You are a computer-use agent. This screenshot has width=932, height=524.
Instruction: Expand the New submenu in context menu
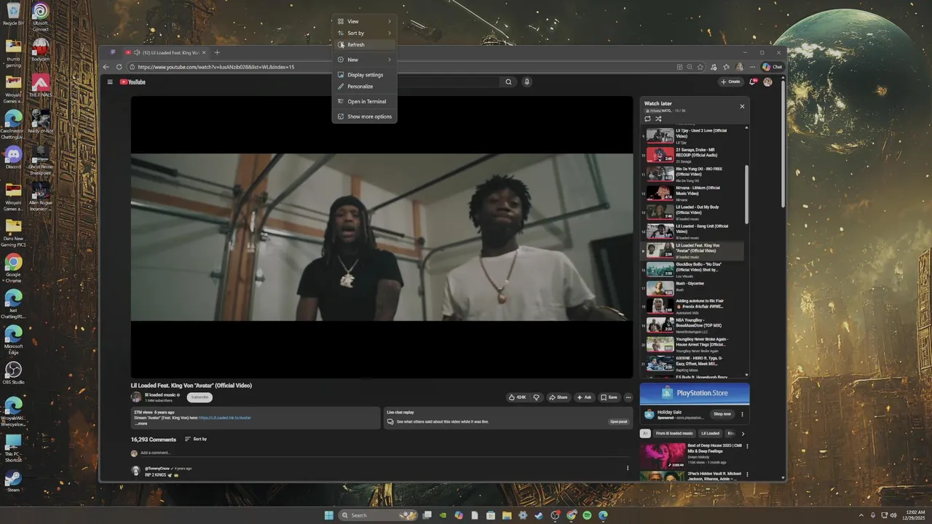click(364, 60)
